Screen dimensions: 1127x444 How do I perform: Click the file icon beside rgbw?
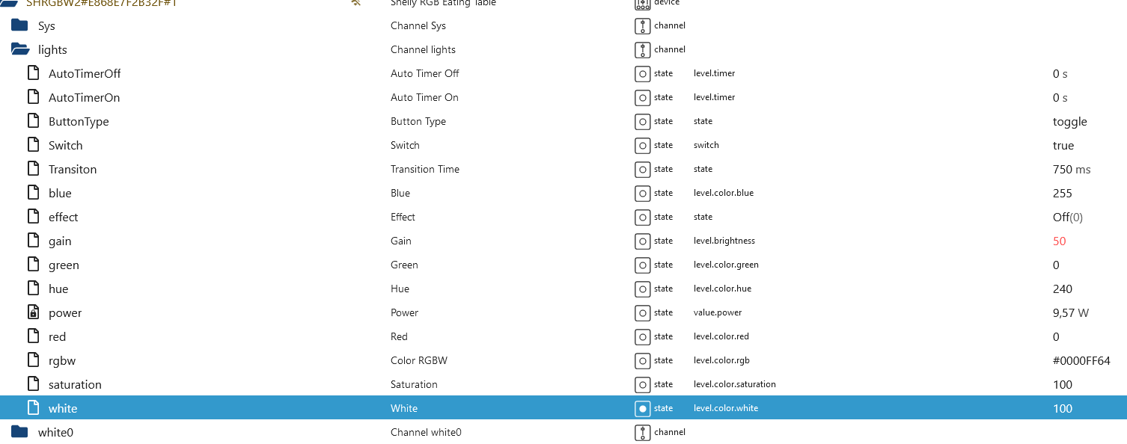[33, 360]
